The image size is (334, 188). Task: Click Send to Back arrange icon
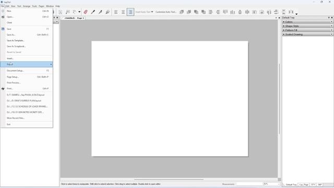[204, 12]
